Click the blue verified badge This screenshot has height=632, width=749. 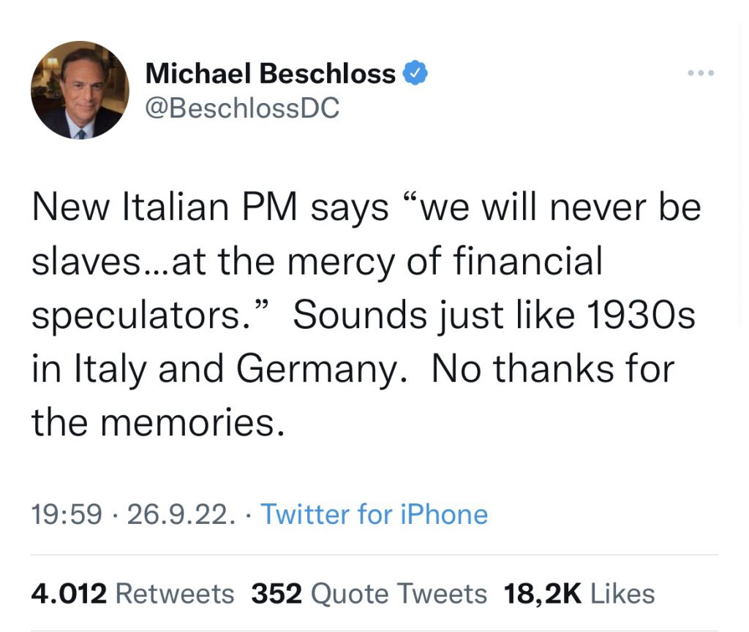coord(415,74)
